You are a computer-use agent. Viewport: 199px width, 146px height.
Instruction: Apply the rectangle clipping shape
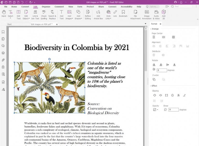tap(166, 95)
